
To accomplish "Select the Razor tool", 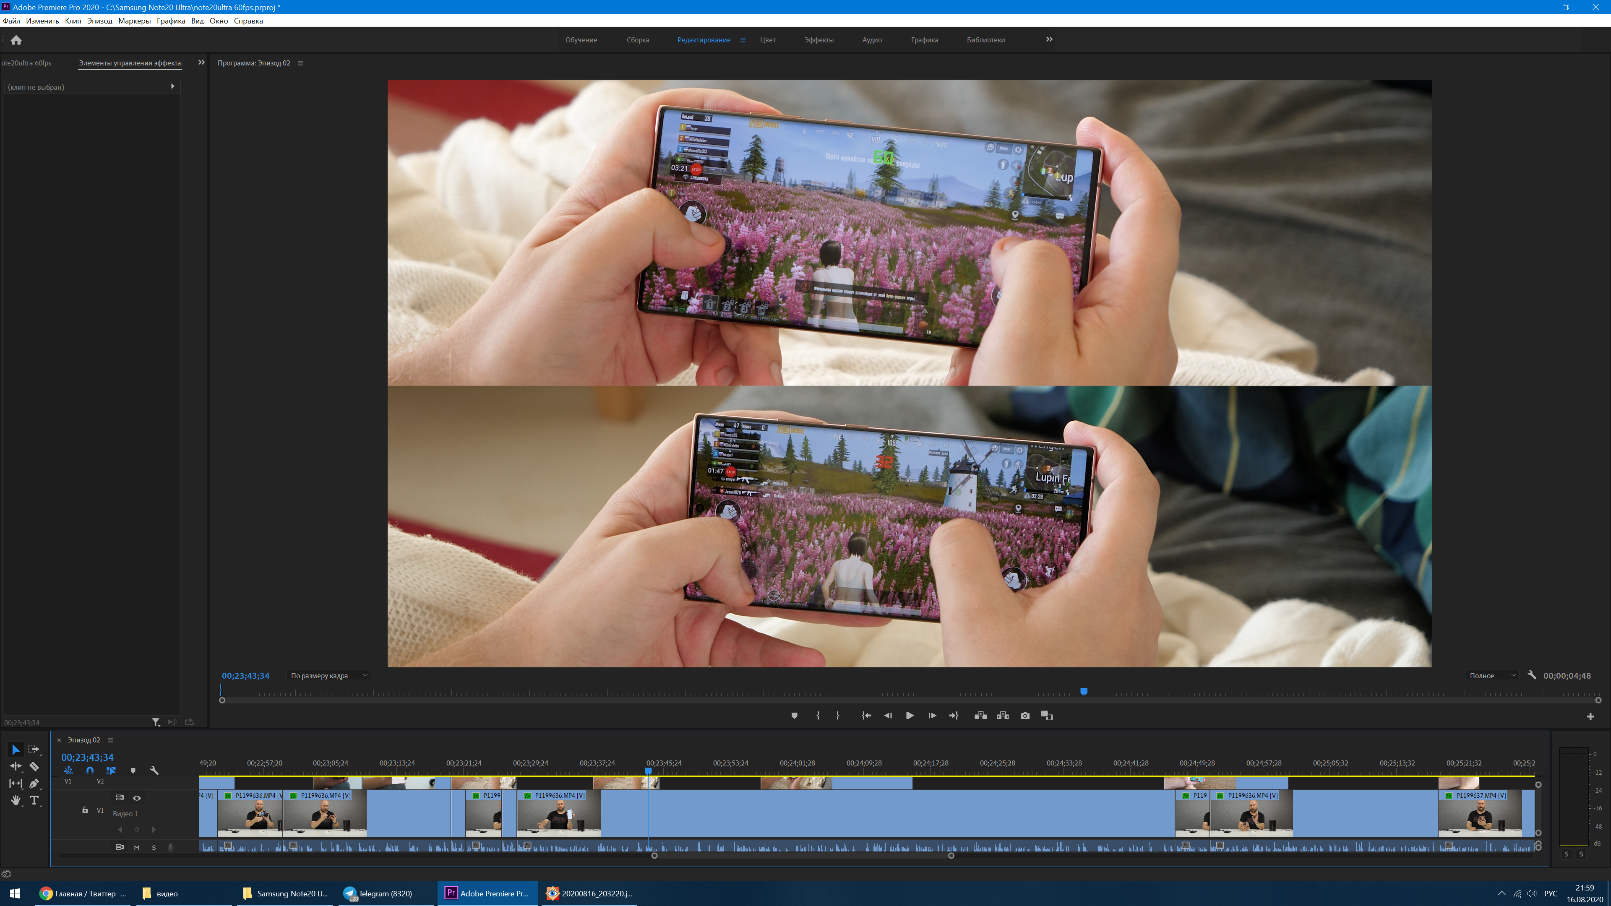I will tap(34, 766).
